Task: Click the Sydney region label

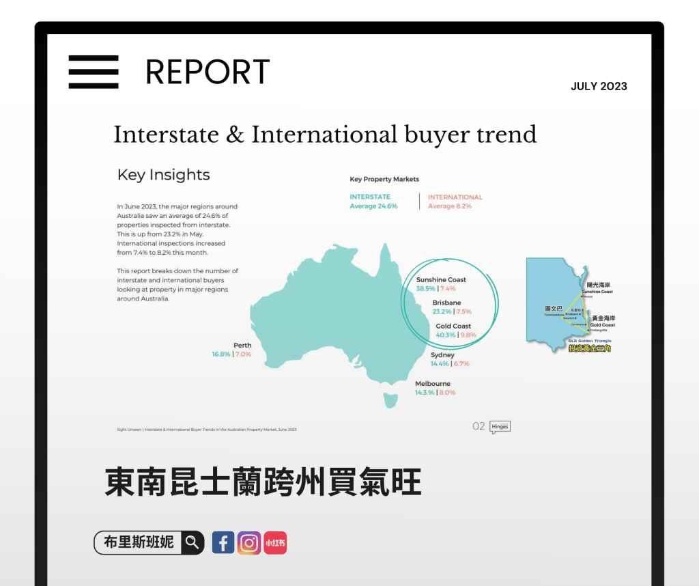Action: pos(442,355)
